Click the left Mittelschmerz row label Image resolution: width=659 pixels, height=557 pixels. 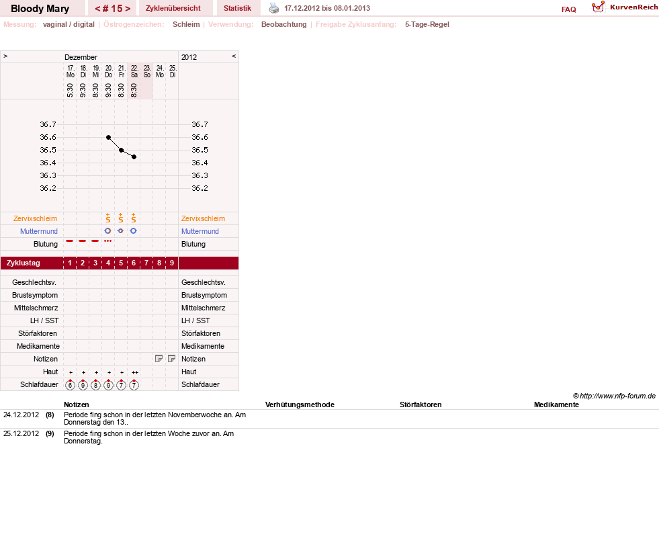(x=36, y=308)
